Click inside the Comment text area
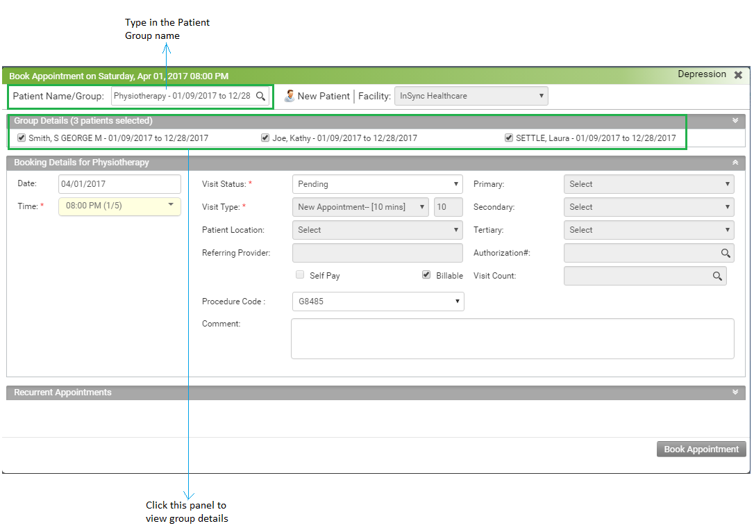Image resolution: width=754 pixels, height=528 pixels. pyautogui.click(x=512, y=339)
